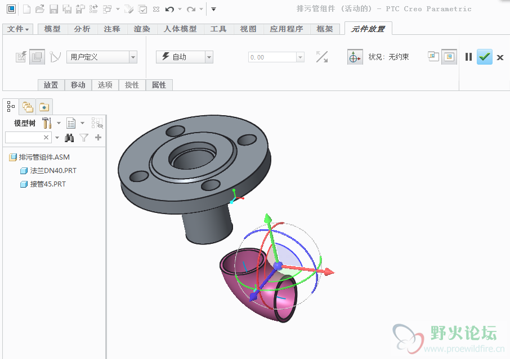The height and width of the screenshot is (359, 510).
Task: Switch to the 工具 ribbon tab
Action: pyautogui.click(x=218, y=29)
